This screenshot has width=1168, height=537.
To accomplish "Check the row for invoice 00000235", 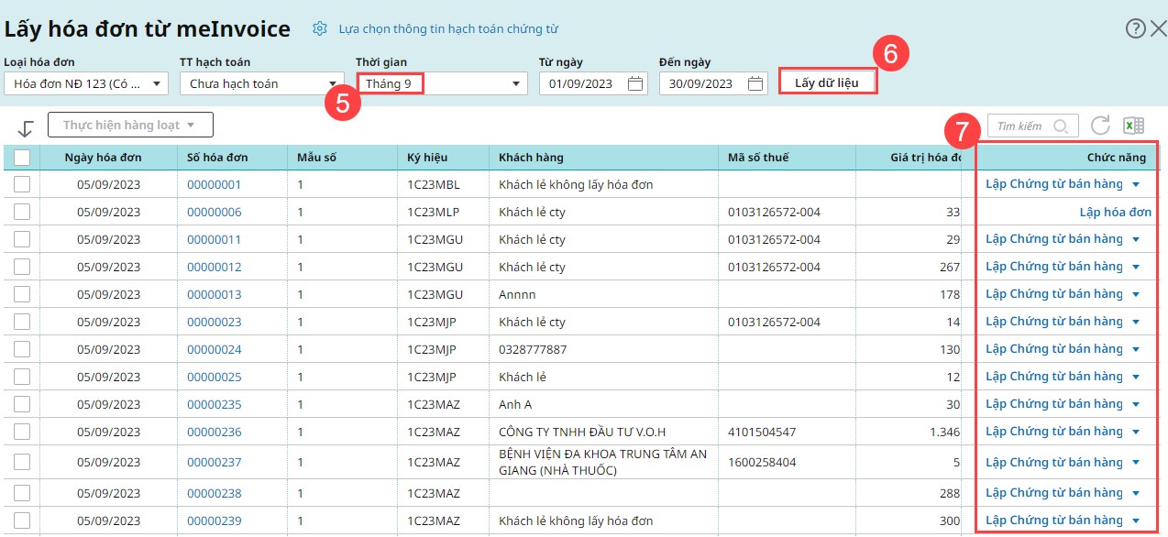I will pos(22,404).
